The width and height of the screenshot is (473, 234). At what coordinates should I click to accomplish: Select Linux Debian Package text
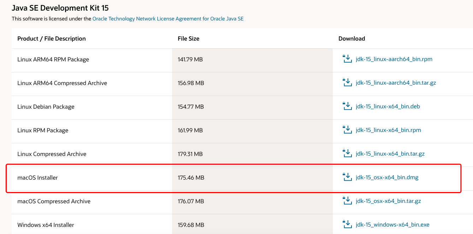46,107
